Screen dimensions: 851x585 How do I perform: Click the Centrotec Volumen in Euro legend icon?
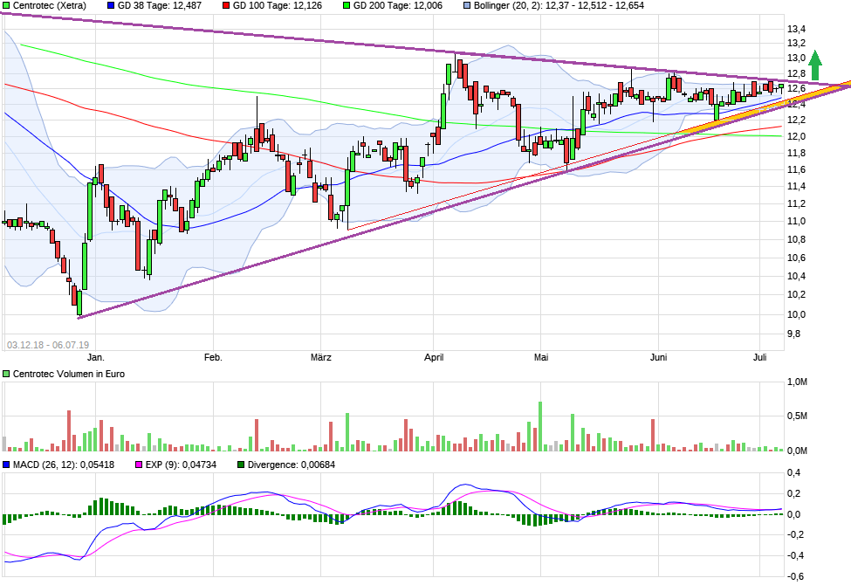click(x=7, y=373)
